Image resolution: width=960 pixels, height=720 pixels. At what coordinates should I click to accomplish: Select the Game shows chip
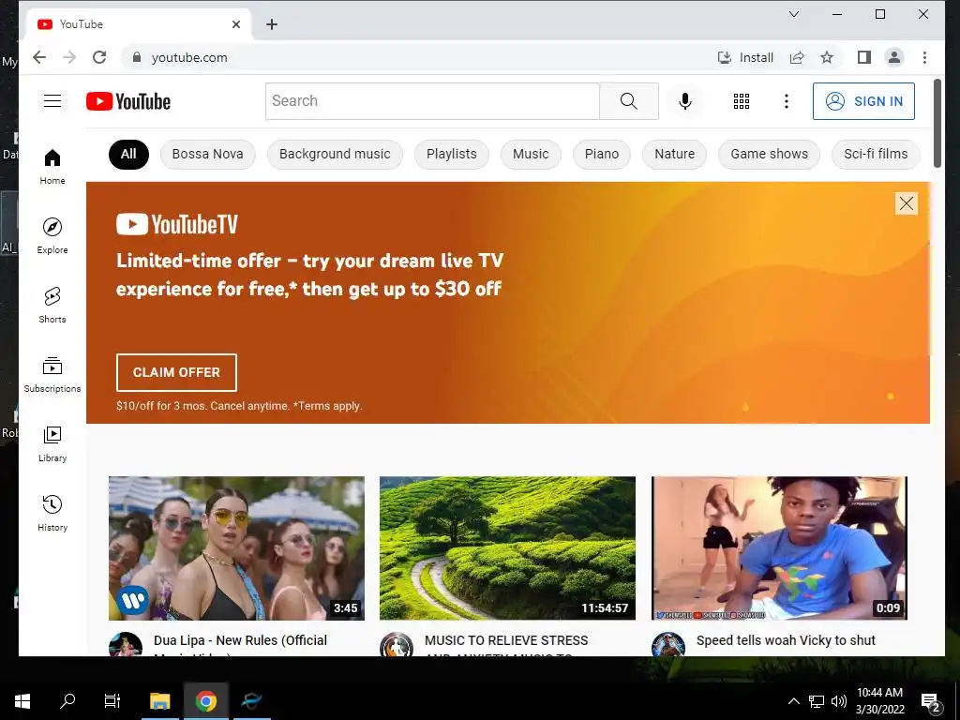pos(769,155)
